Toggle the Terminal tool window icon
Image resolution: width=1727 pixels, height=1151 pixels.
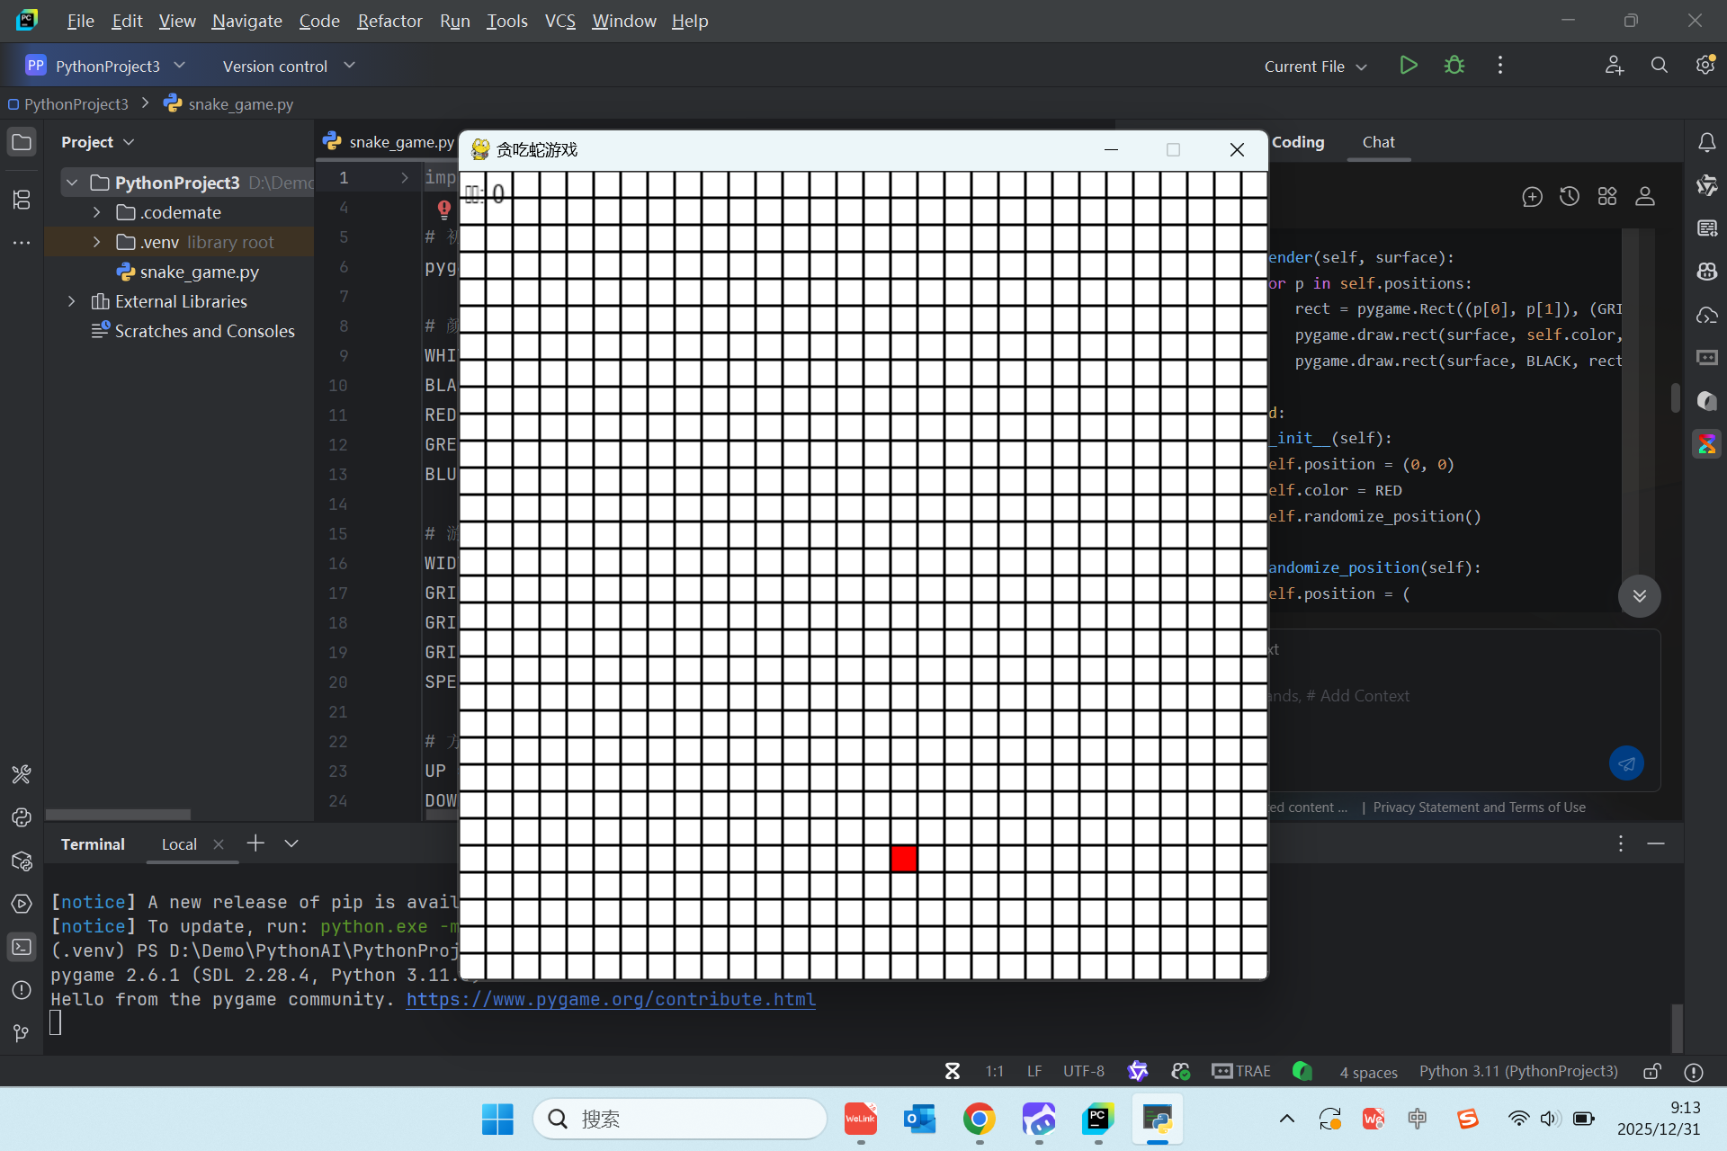click(22, 947)
